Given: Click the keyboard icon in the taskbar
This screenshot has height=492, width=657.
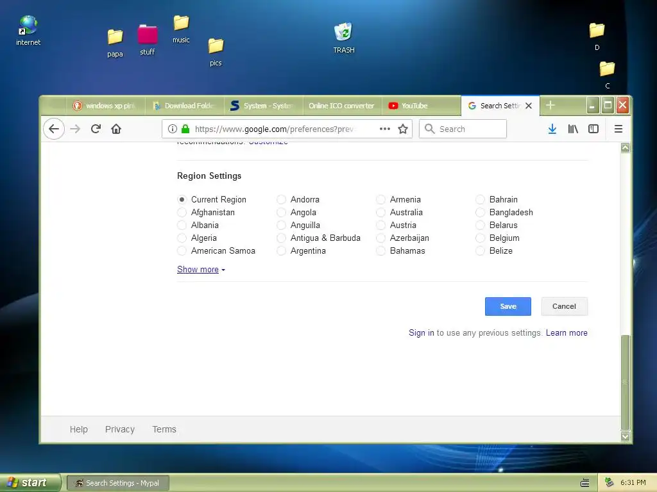Looking at the screenshot, I should click(585, 483).
